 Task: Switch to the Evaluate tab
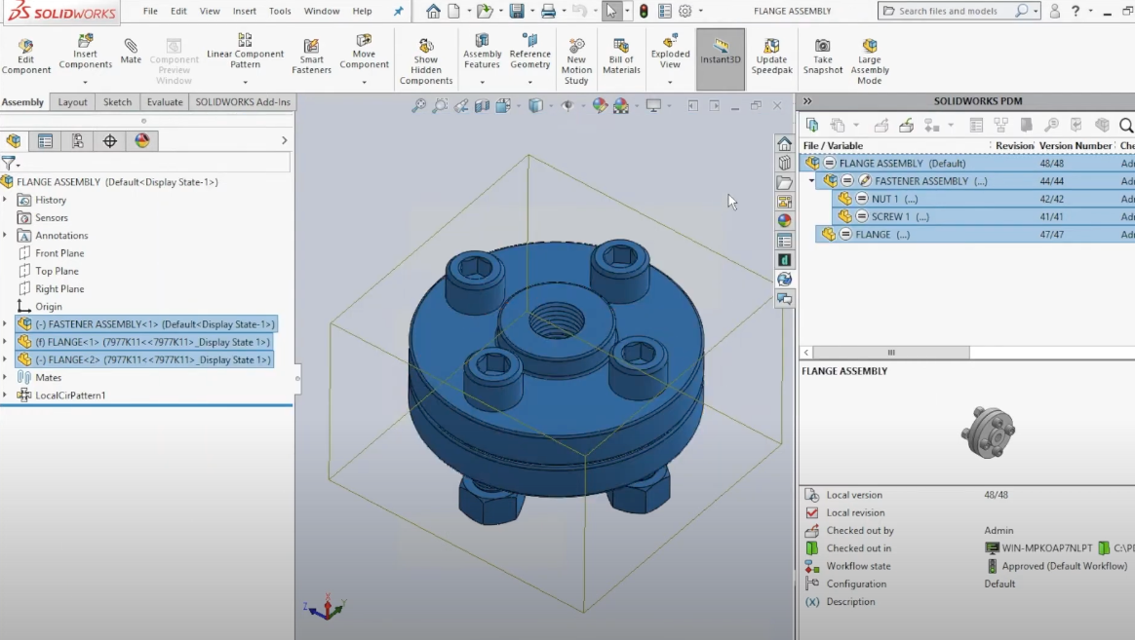(165, 102)
